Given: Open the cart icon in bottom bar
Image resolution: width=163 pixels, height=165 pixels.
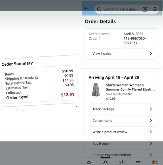Looking at the screenshot, I should (122, 162).
